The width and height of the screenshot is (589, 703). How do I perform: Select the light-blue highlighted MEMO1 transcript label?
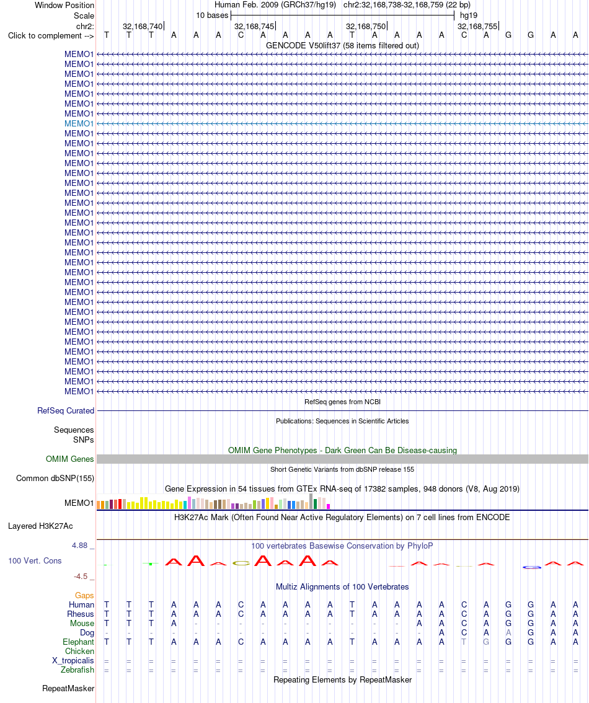[79, 124]
